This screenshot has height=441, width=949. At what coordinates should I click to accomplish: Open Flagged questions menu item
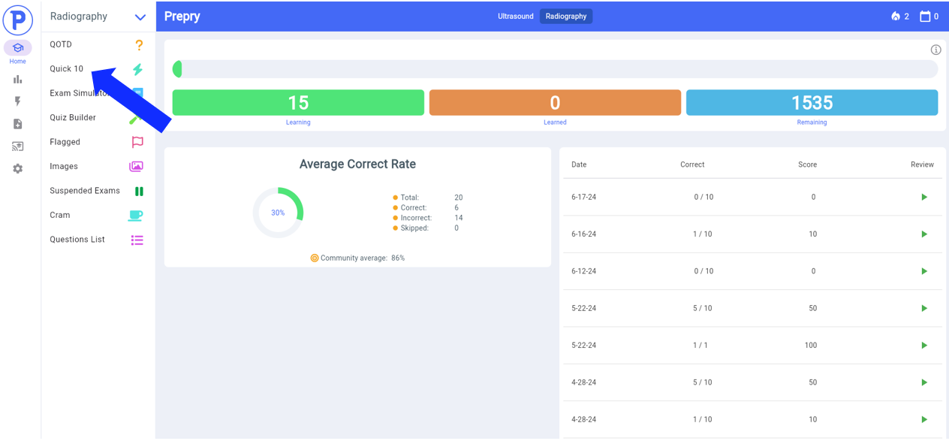98,142
